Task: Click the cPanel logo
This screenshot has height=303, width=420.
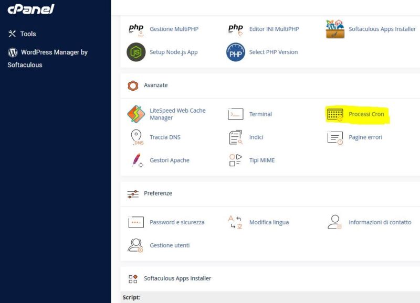Action: [31, 9]
